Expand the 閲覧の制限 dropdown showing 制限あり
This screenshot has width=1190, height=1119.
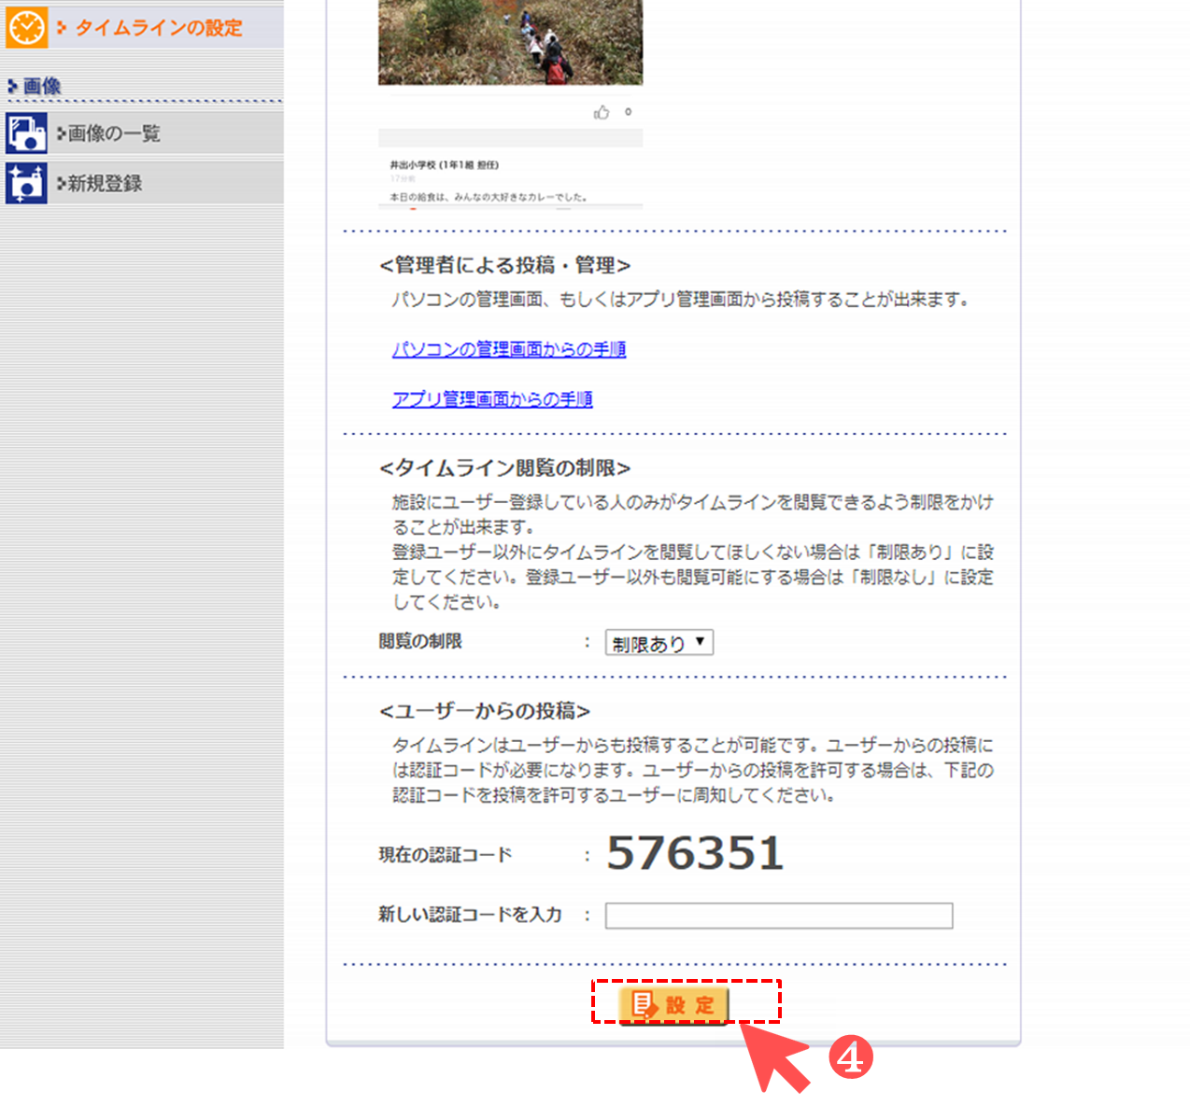(x=659, y=643)
